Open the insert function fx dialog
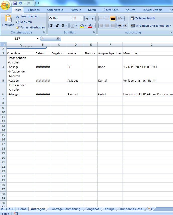This screenshot has height=215, width=173. (58, 39)
